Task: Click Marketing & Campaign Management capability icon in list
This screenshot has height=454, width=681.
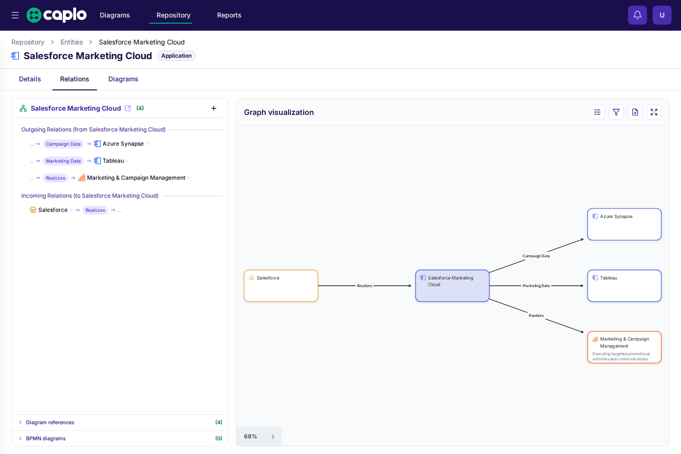Action: click(x=82, y=178)
